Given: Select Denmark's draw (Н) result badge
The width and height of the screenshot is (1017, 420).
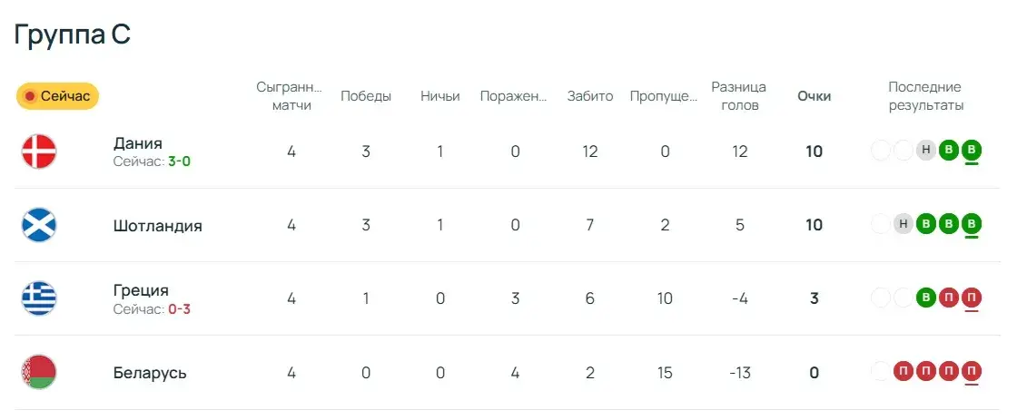Looking at the screenshot, I should pyautogui.click(x=925, y=151).
